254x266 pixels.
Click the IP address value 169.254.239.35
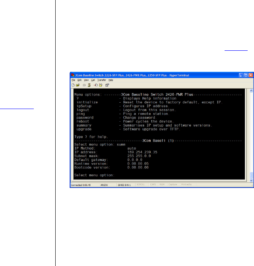click(142, 152)
